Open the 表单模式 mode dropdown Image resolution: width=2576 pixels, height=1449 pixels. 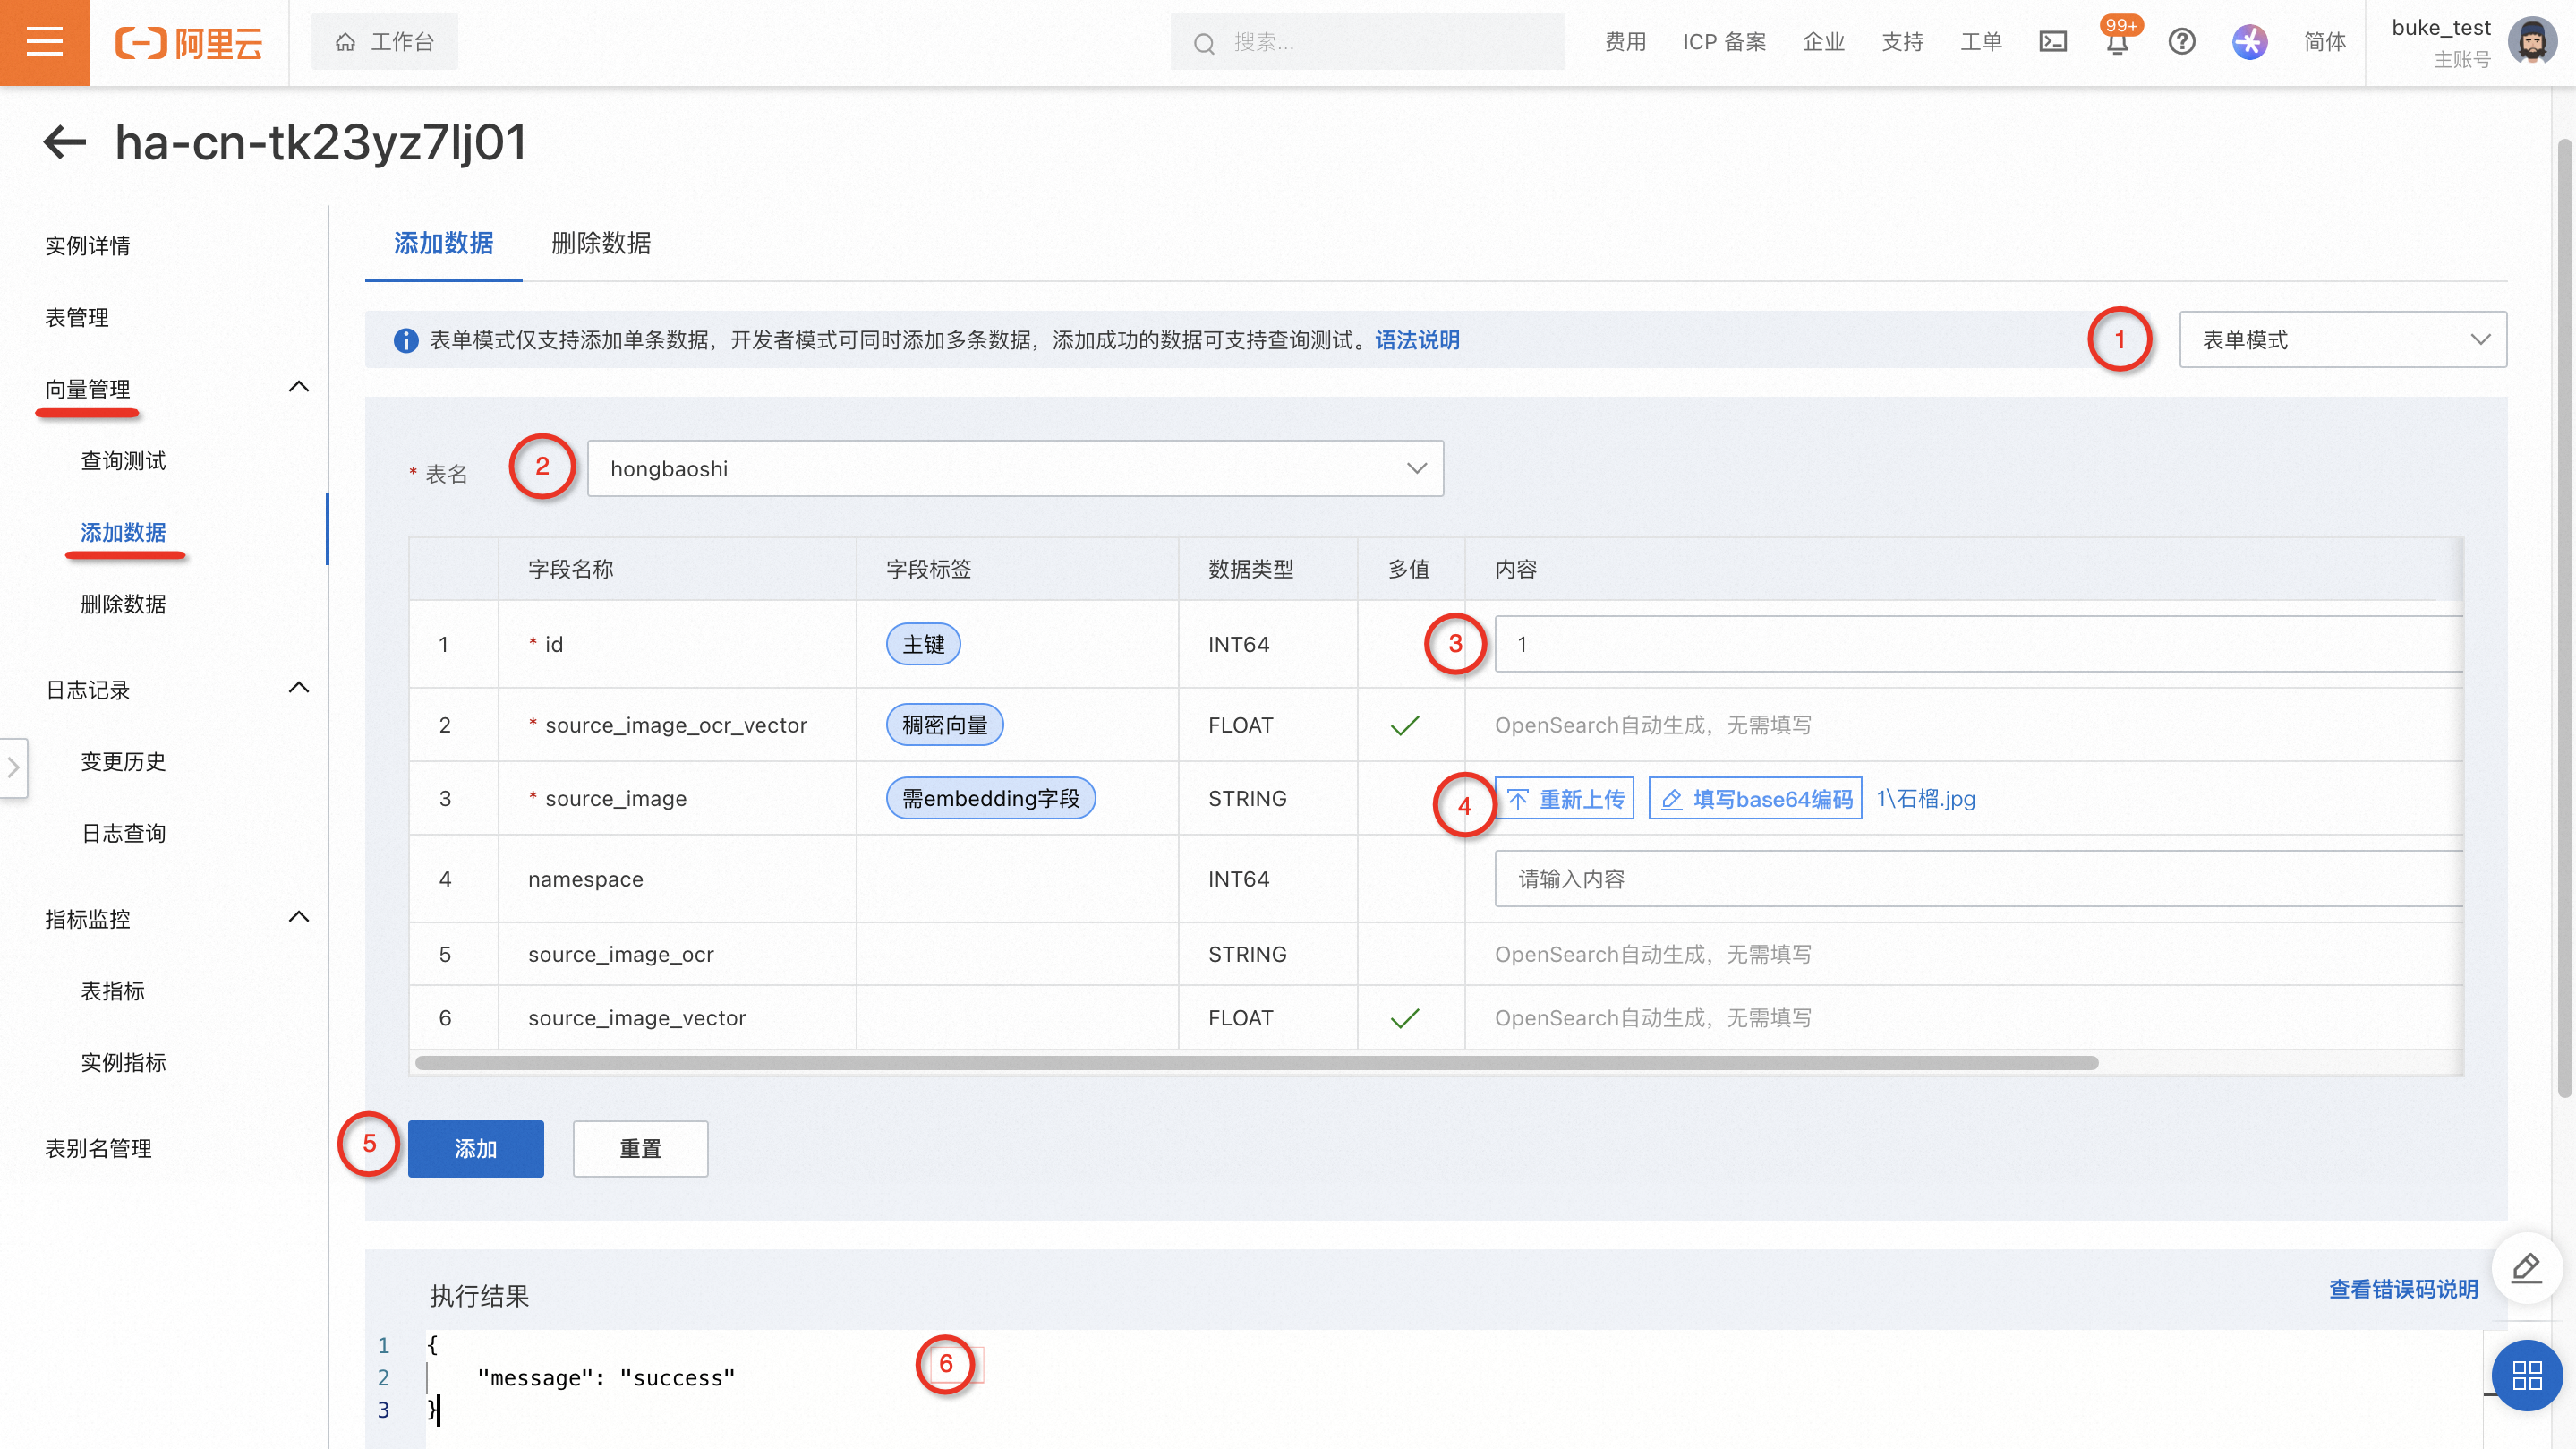(x=2342, y=340)
